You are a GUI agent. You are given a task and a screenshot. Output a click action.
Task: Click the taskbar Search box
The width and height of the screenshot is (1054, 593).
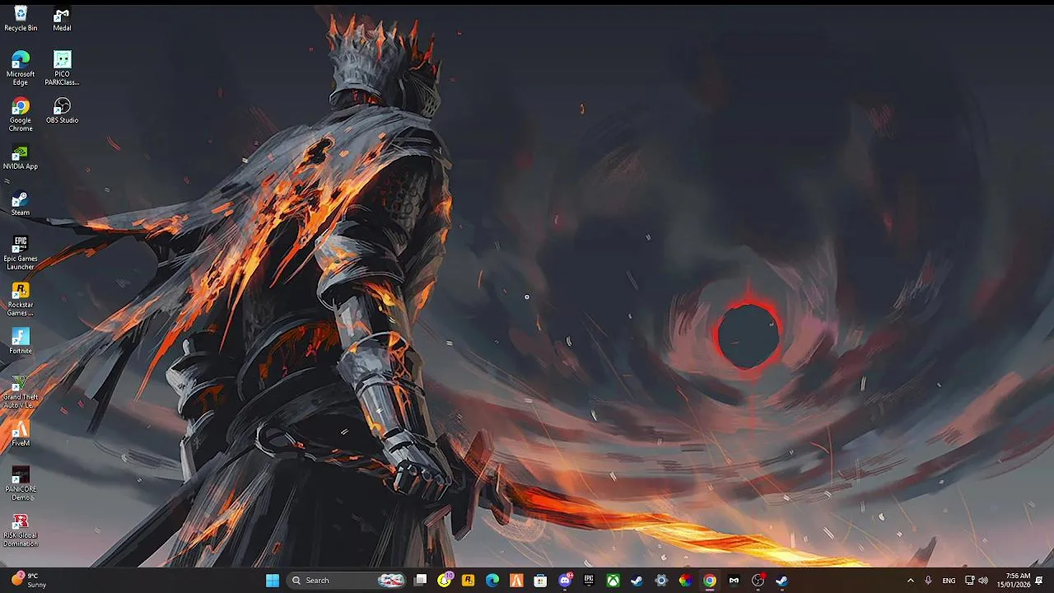point(346,581)
